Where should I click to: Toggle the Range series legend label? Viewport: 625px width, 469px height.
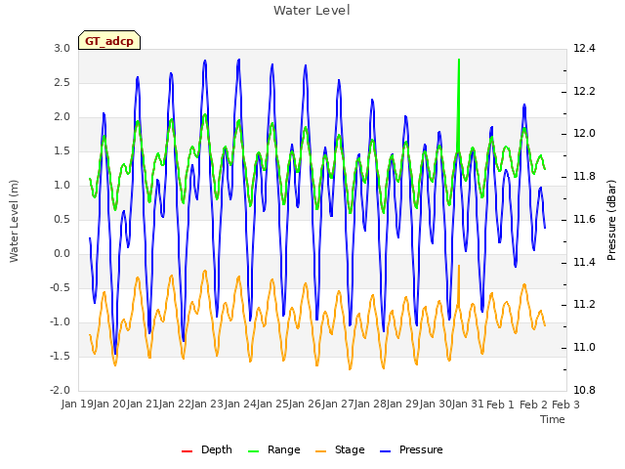click(x=284, y=449)
